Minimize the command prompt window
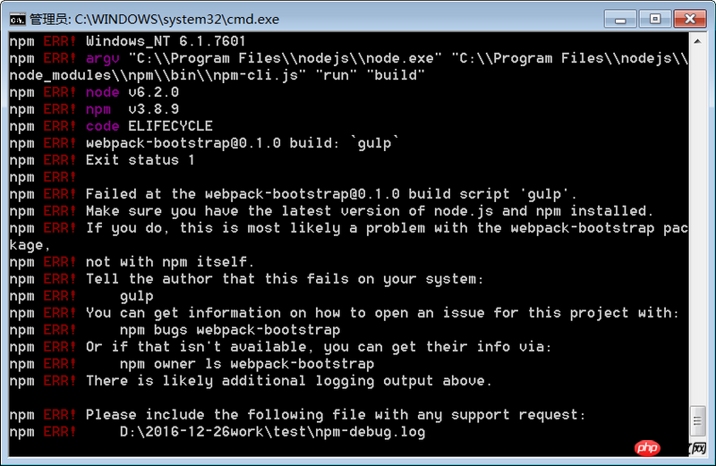 620,19
